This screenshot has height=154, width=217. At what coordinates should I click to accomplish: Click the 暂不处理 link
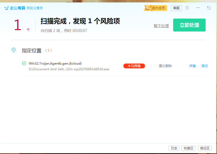(x=161, y=26)
